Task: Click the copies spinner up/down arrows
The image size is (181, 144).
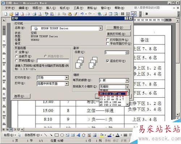Action: [x=127, y=52]
